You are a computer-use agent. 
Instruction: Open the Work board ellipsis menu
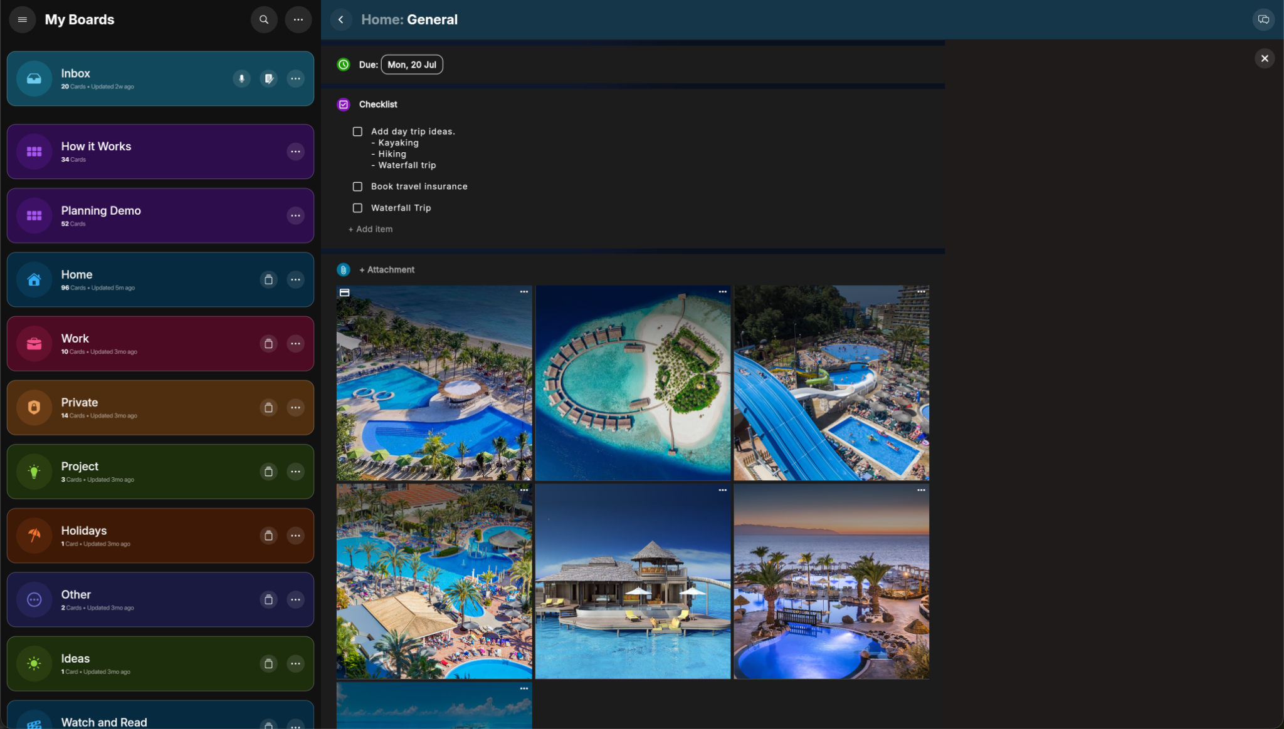(x=295, y=344)
